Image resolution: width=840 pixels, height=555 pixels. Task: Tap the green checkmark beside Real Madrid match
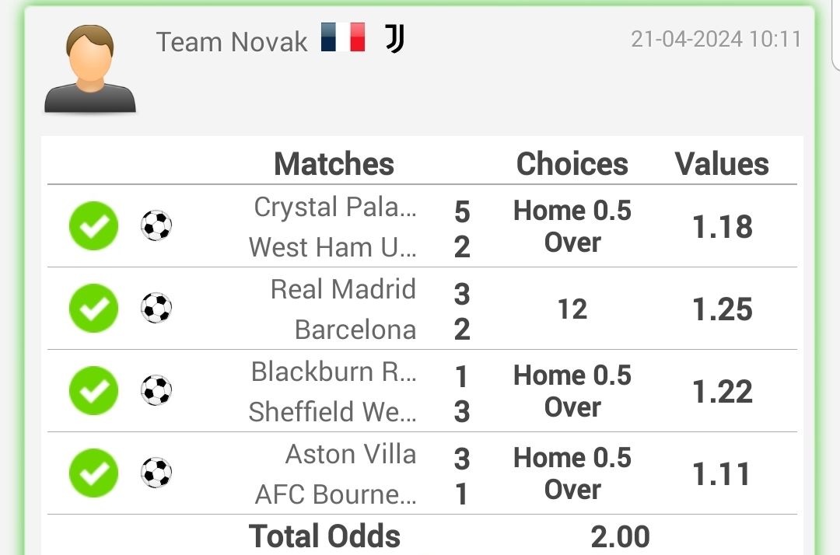[94, 309]
